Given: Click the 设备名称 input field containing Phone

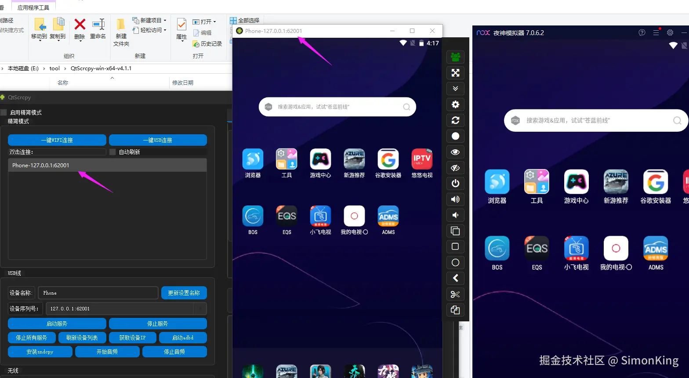Looking at the screenshot, I should click(98, 293).
